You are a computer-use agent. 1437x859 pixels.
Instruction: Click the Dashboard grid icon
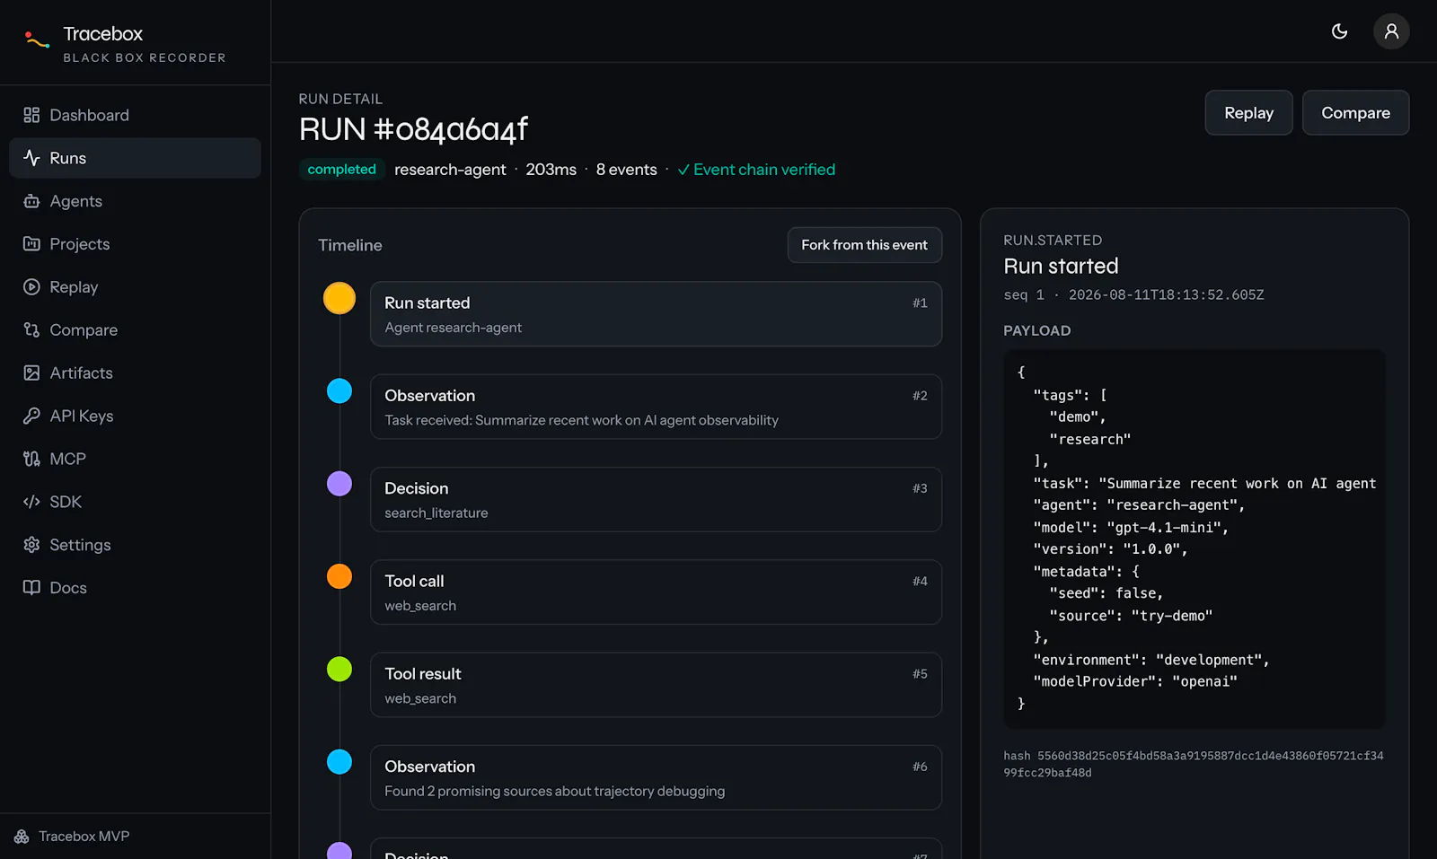click(x=31, y=115)
